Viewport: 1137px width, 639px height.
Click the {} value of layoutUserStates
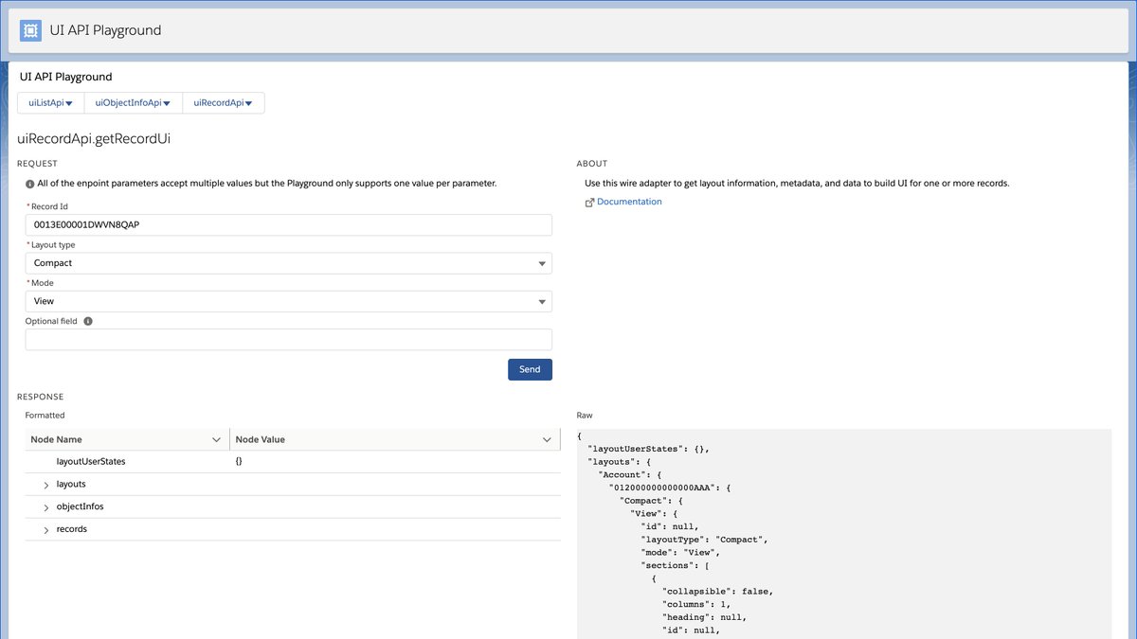pos(239,462)
